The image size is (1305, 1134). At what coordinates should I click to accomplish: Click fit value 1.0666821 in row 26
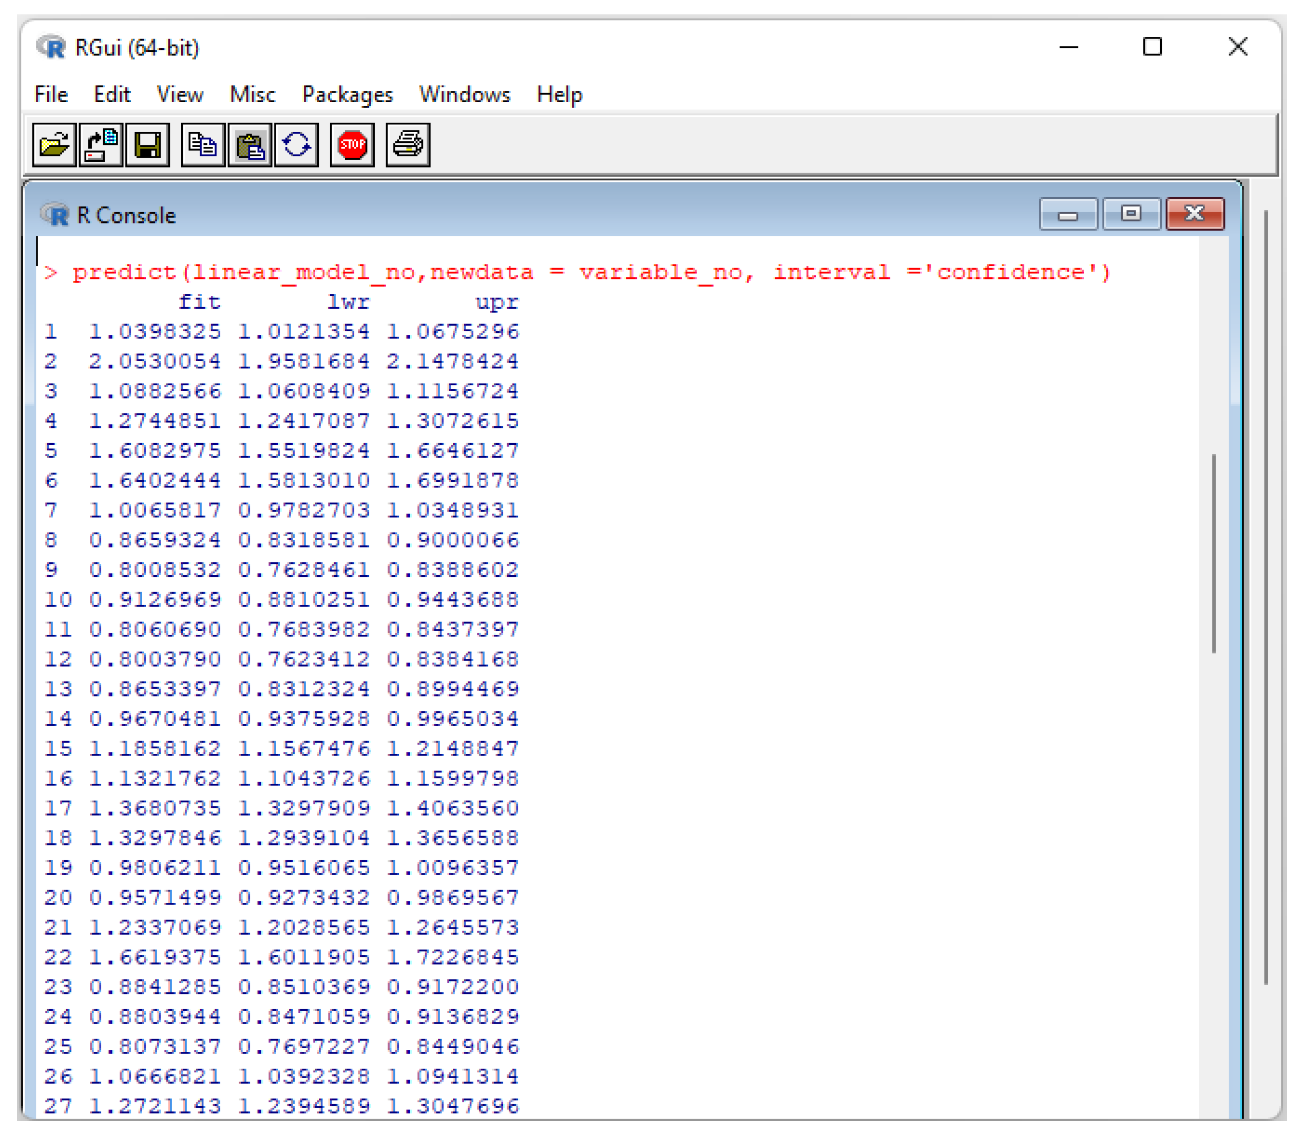[x=155, y=1076]
